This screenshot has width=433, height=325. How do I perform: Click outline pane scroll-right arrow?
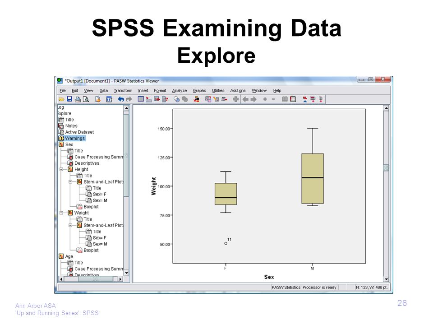[x=120, y=279]
